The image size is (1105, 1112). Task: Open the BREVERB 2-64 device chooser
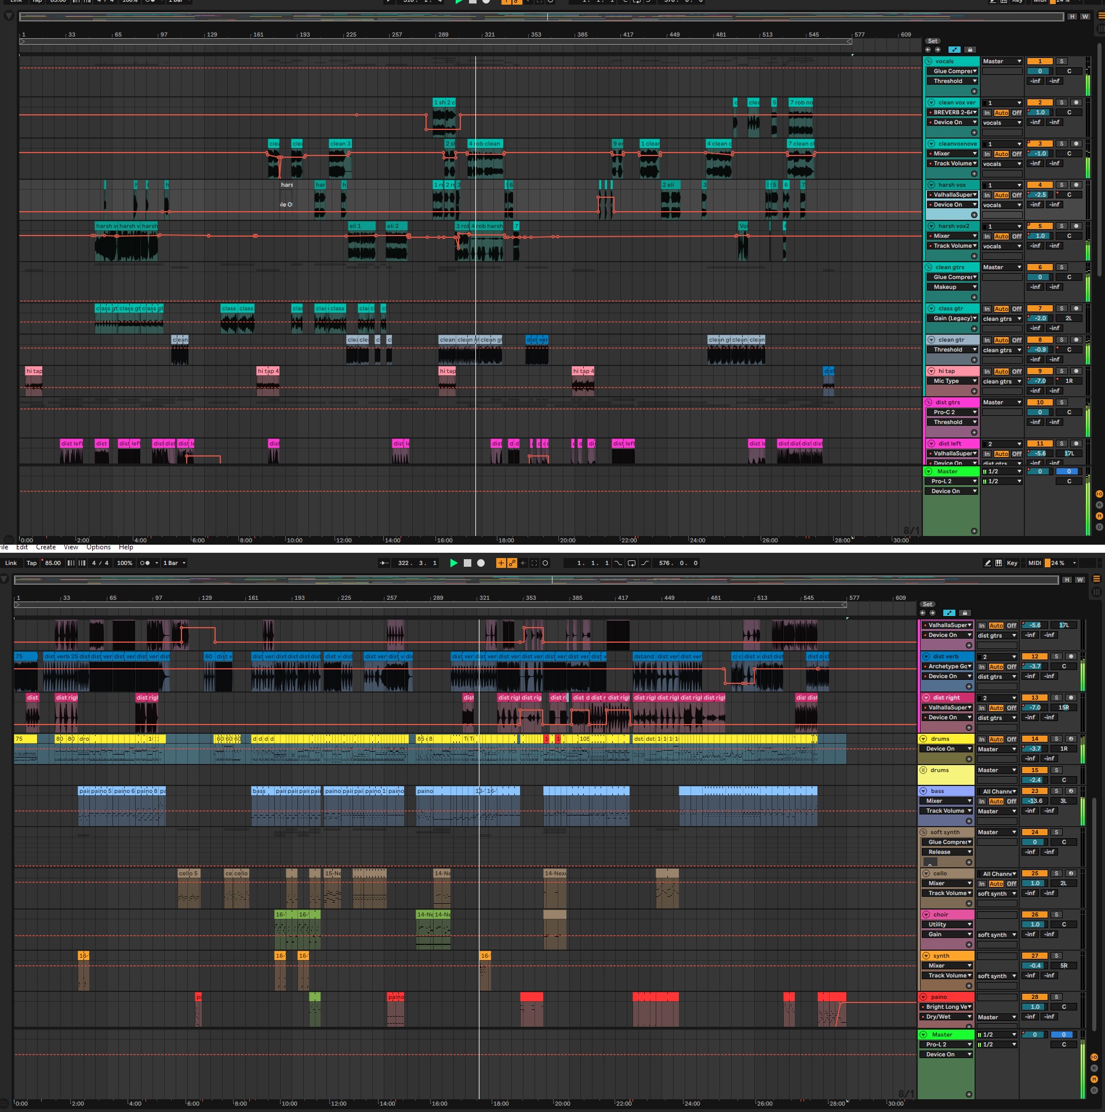click(952, 113)
